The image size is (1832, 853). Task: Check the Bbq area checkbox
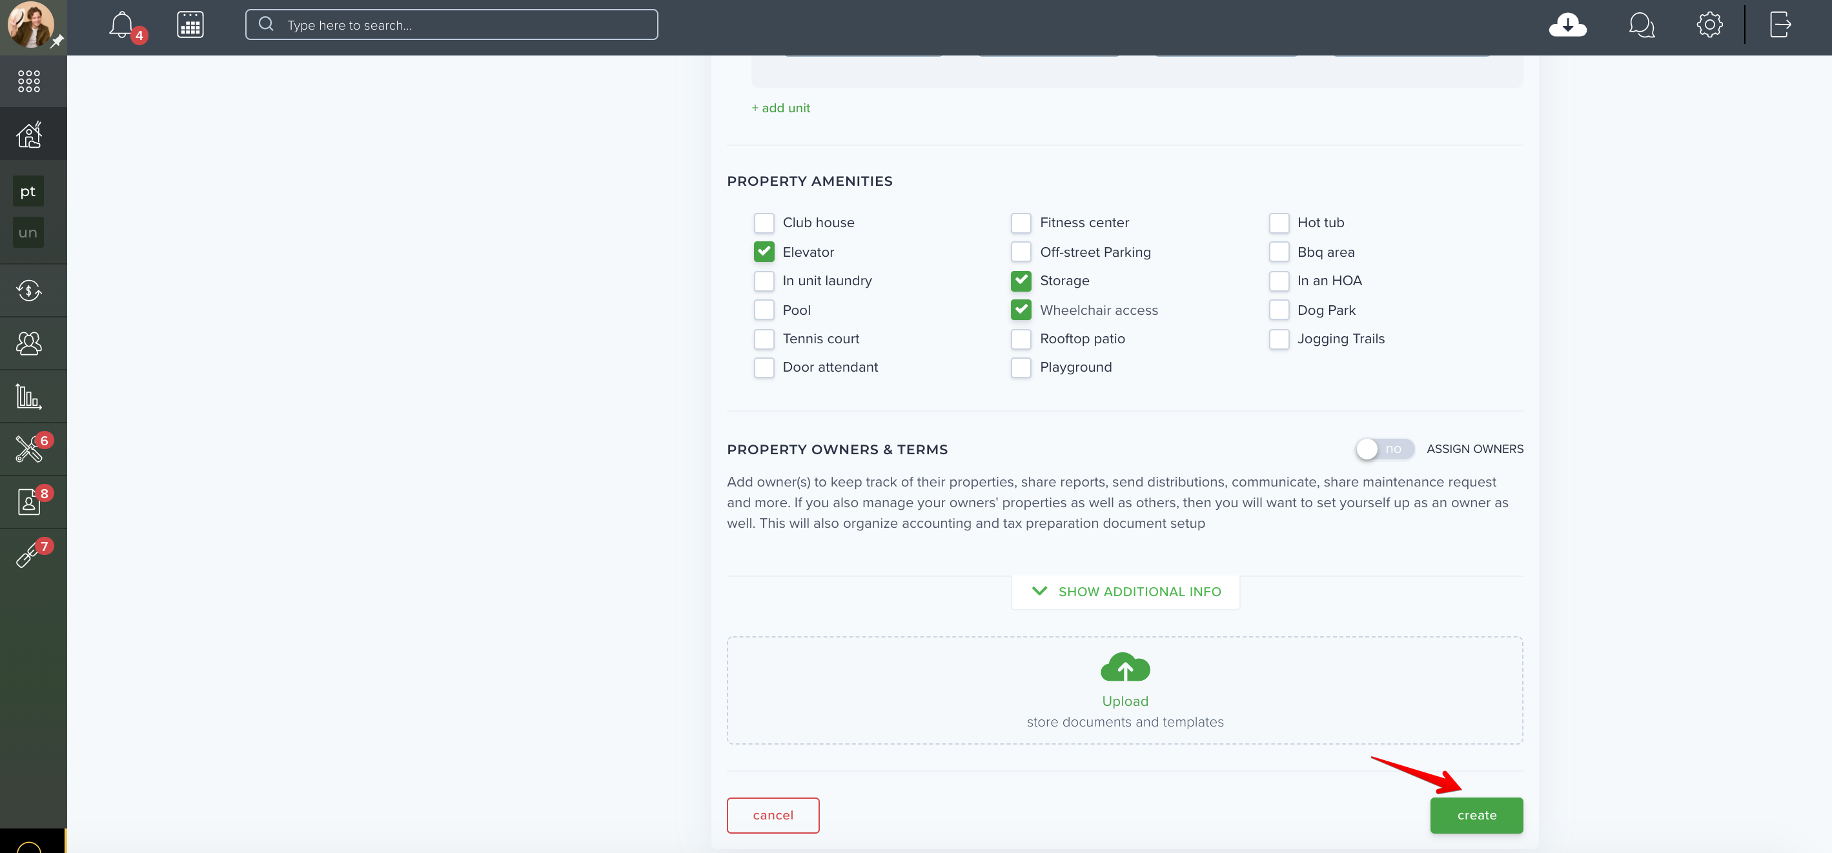(x=1279, y=252)
